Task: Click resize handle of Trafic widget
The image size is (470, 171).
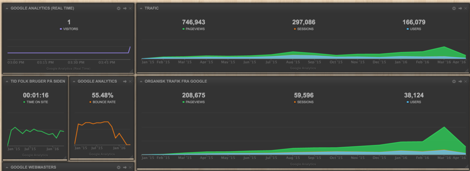Action: [466, 70]
